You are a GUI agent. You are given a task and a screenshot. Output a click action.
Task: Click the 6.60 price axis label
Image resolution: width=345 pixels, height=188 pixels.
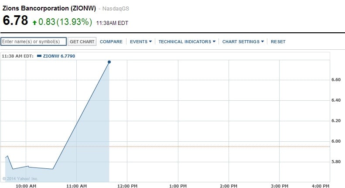[x=336, y=80]
